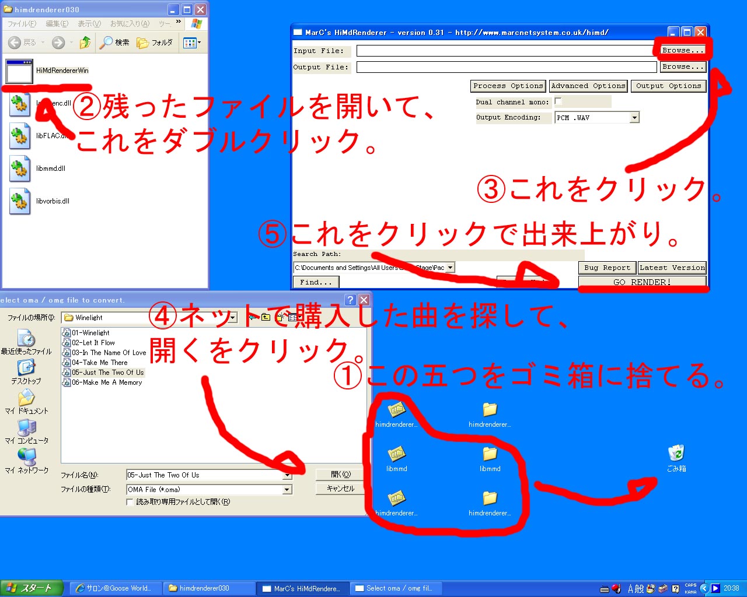
Task: Switch to MarC's HiMdRenderer taskbar item
Action: pos(302,588)
